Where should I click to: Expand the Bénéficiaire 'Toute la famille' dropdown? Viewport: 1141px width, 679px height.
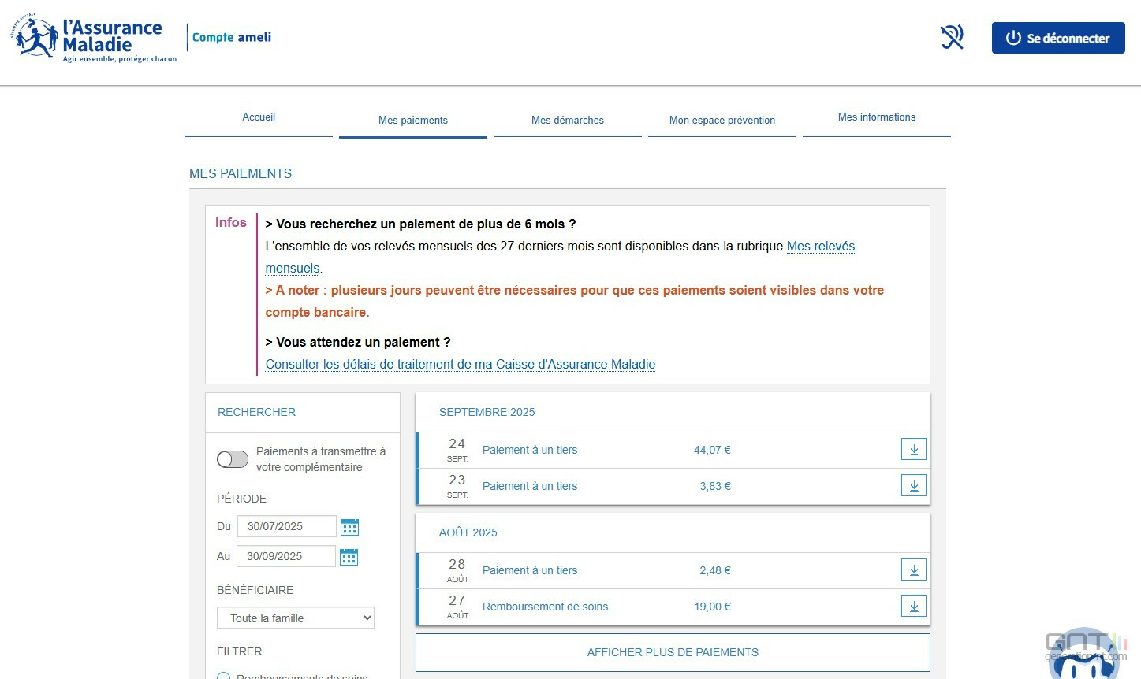click(x=296, y=618)
